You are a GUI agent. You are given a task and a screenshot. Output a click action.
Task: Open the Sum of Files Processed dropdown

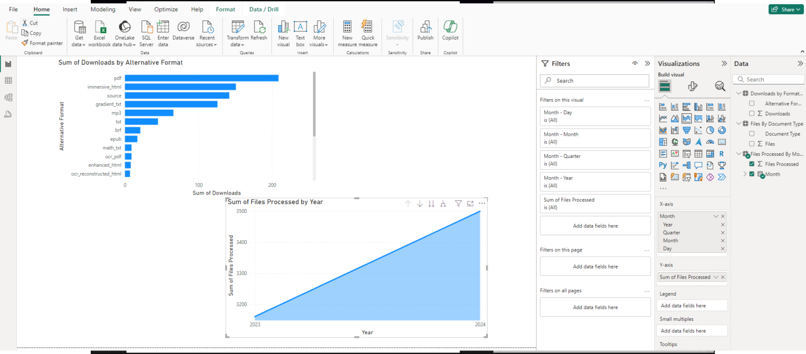click(716, 277)
